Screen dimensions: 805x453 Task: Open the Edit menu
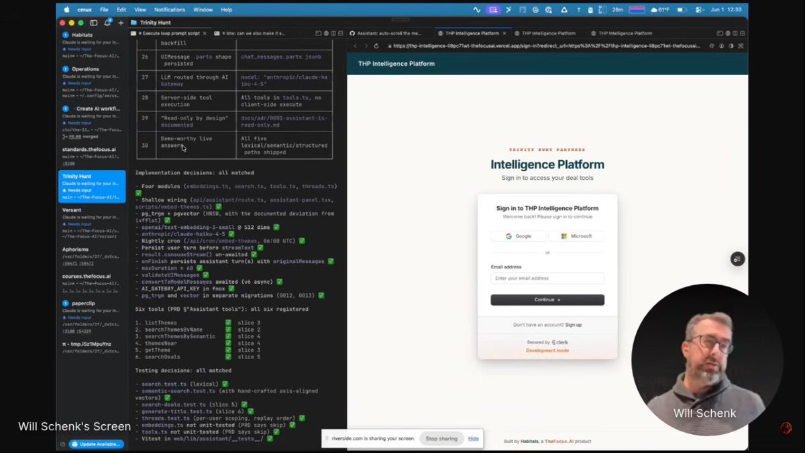tap(121, 9)
